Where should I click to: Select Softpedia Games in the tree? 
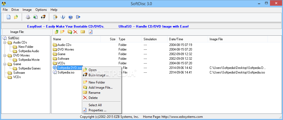[x=30, y=68]
